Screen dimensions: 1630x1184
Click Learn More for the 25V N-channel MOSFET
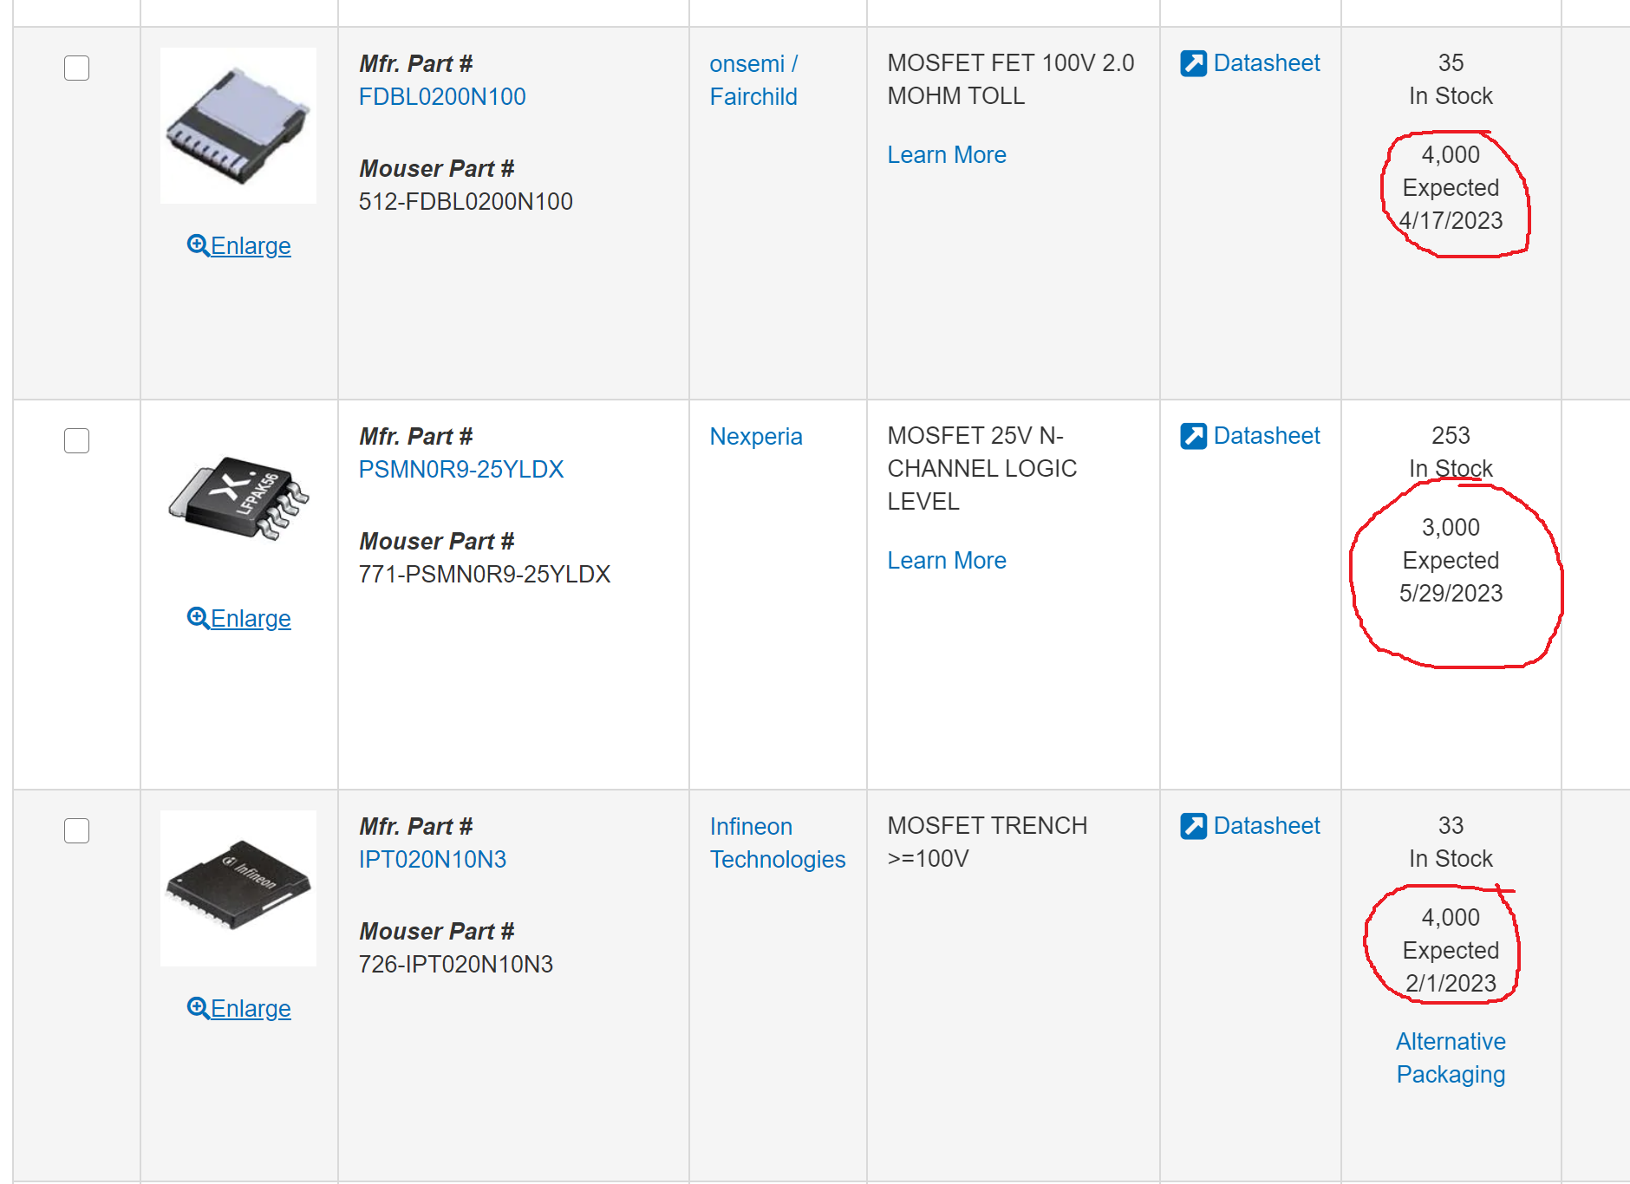946,561
